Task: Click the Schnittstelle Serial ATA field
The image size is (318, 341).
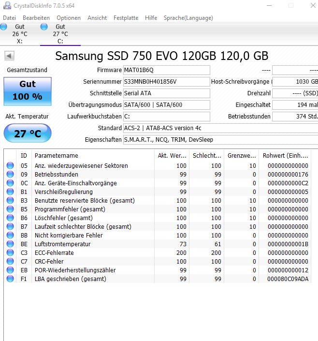Action: coord(167,93)
